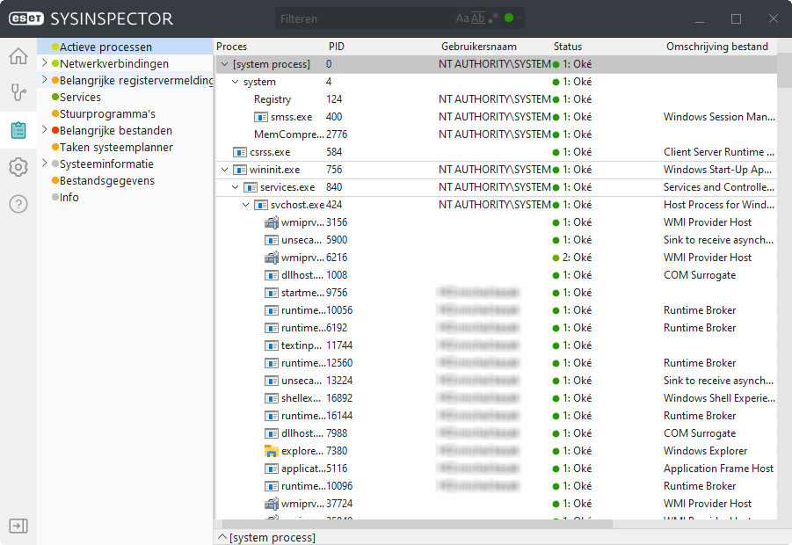Expand the Systeeminformatie tree node
792x545 pixels.
point(45,163)
